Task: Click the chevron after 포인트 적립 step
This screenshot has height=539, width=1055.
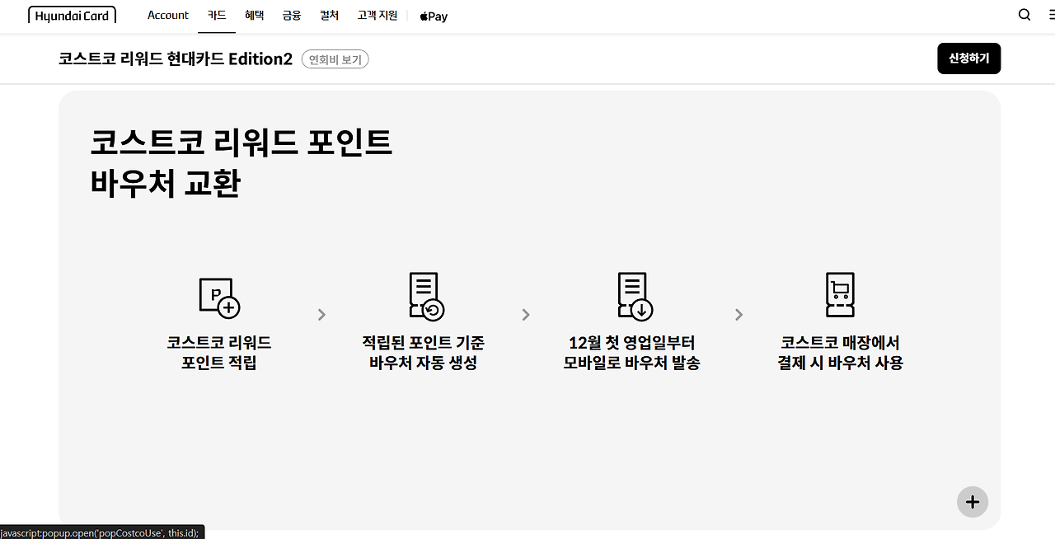Action: pos(321,314)
